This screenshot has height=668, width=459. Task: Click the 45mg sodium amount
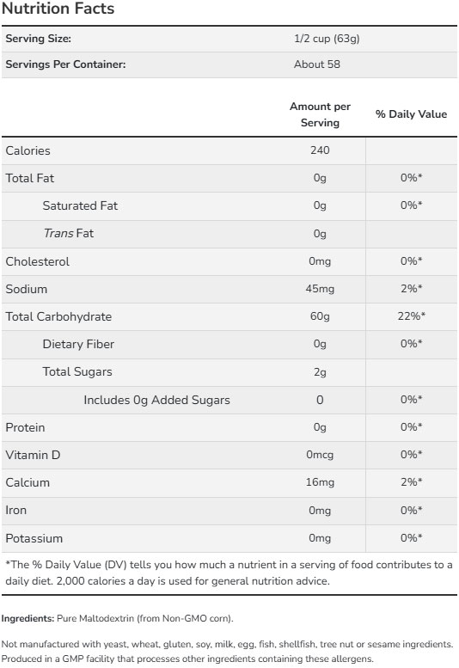click(320, 289)
